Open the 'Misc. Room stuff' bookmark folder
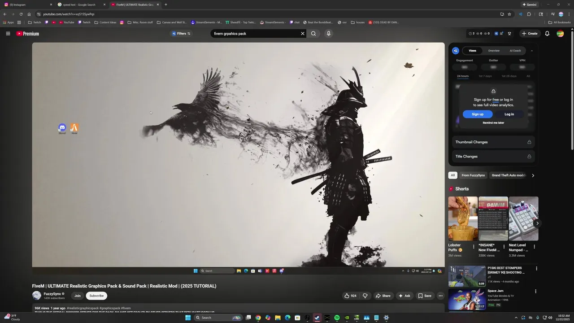Image resolution: width=574 pixels, height=323 pixels. tap(140, 22)
